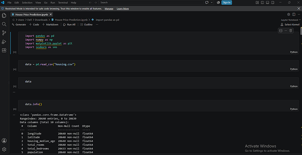Open the Run and Debug view

(x=4, y=42)
